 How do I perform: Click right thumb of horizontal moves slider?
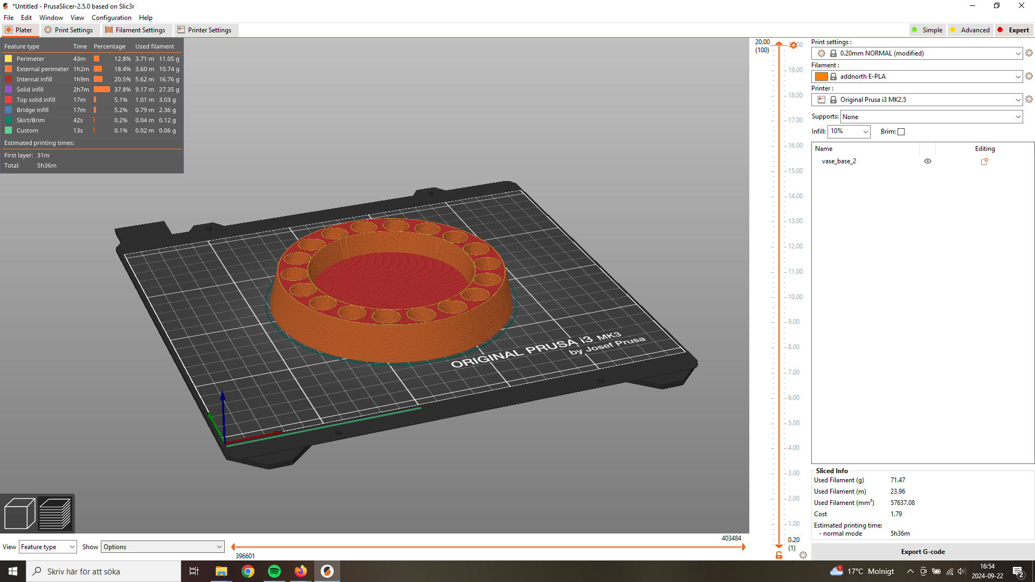pos(743,547)
